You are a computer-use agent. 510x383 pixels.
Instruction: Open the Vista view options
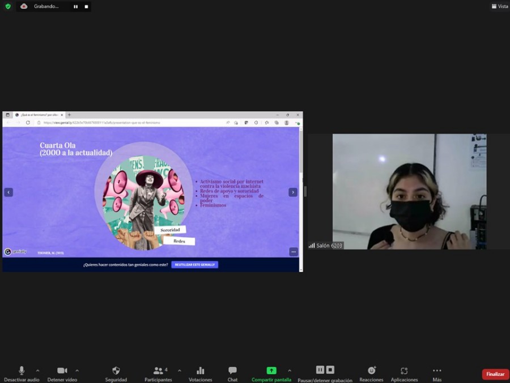(x=500, y=6)
